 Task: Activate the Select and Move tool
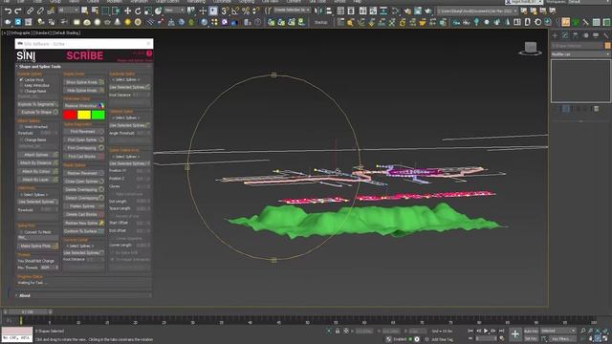[x=127, y=11]
